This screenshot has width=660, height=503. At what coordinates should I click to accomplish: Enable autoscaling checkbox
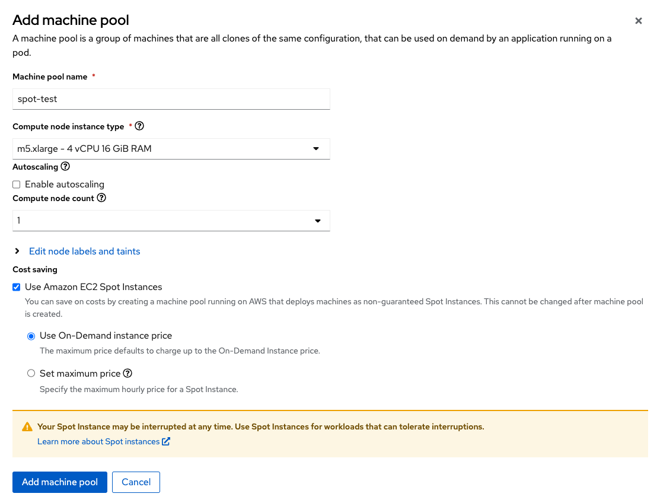[x=17, y=184]
